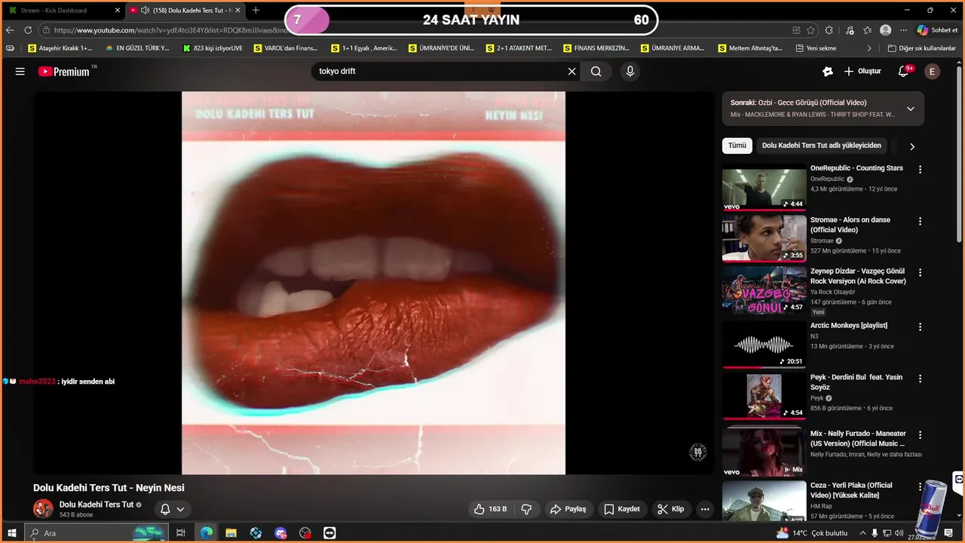Image resolution: width=965 pixels, height=543 pixels.
Task: Click Windows taskbar Ara search box
Action: (x=96, y=533)
